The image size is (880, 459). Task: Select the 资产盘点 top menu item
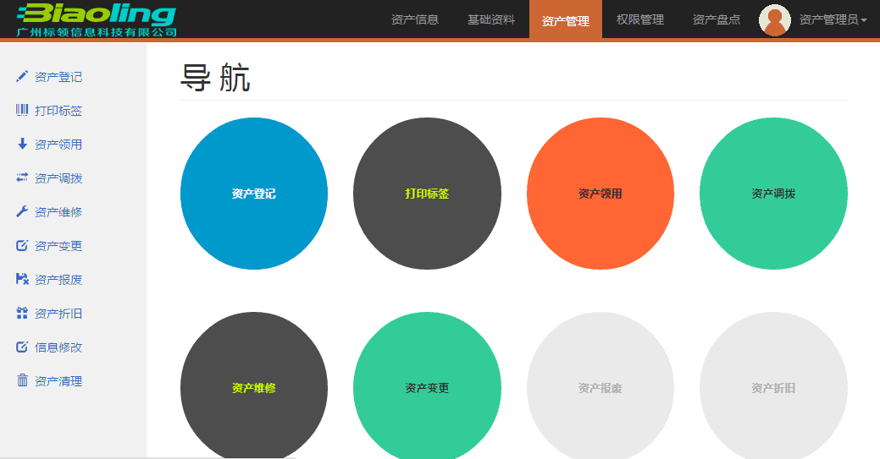(x=717, y=20)
